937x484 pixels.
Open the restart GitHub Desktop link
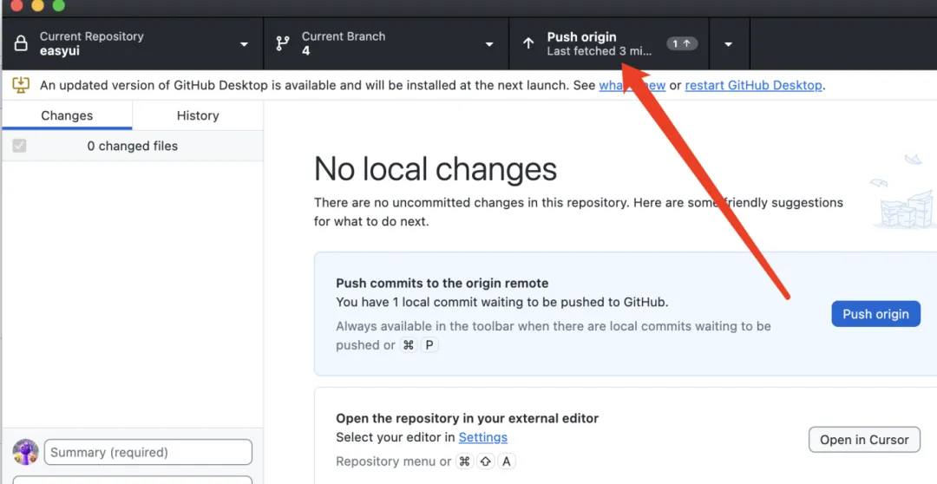tap(754, 85)
